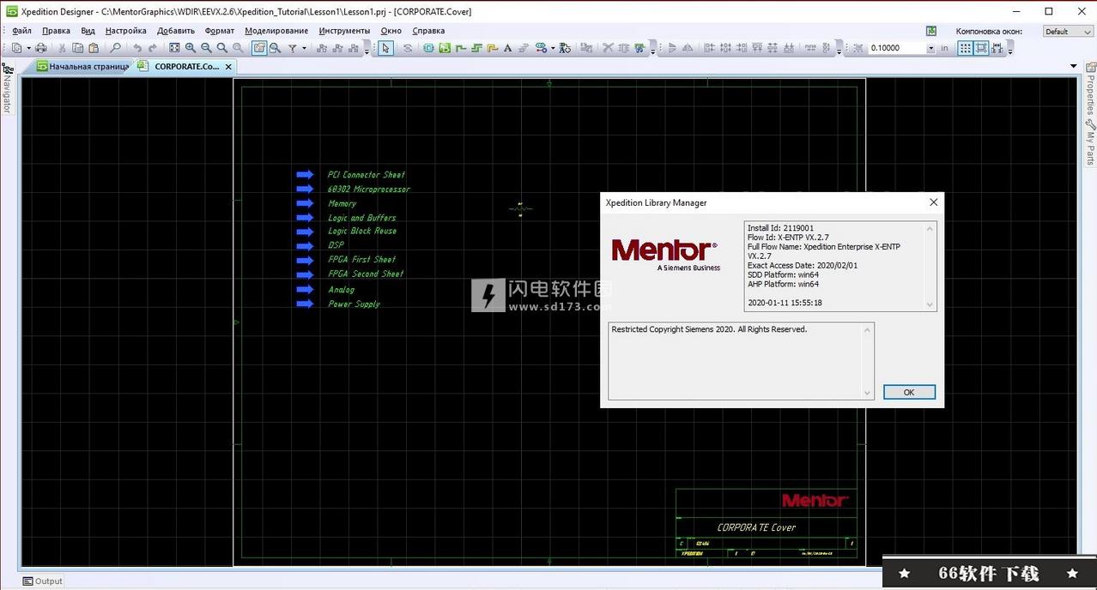This screenshot has height=590, width=1097.
Task: Undo the last action with the Undo arrow
Action: pos(137,48)
